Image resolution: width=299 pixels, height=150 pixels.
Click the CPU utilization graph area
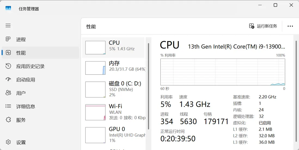tap(223, 72)
